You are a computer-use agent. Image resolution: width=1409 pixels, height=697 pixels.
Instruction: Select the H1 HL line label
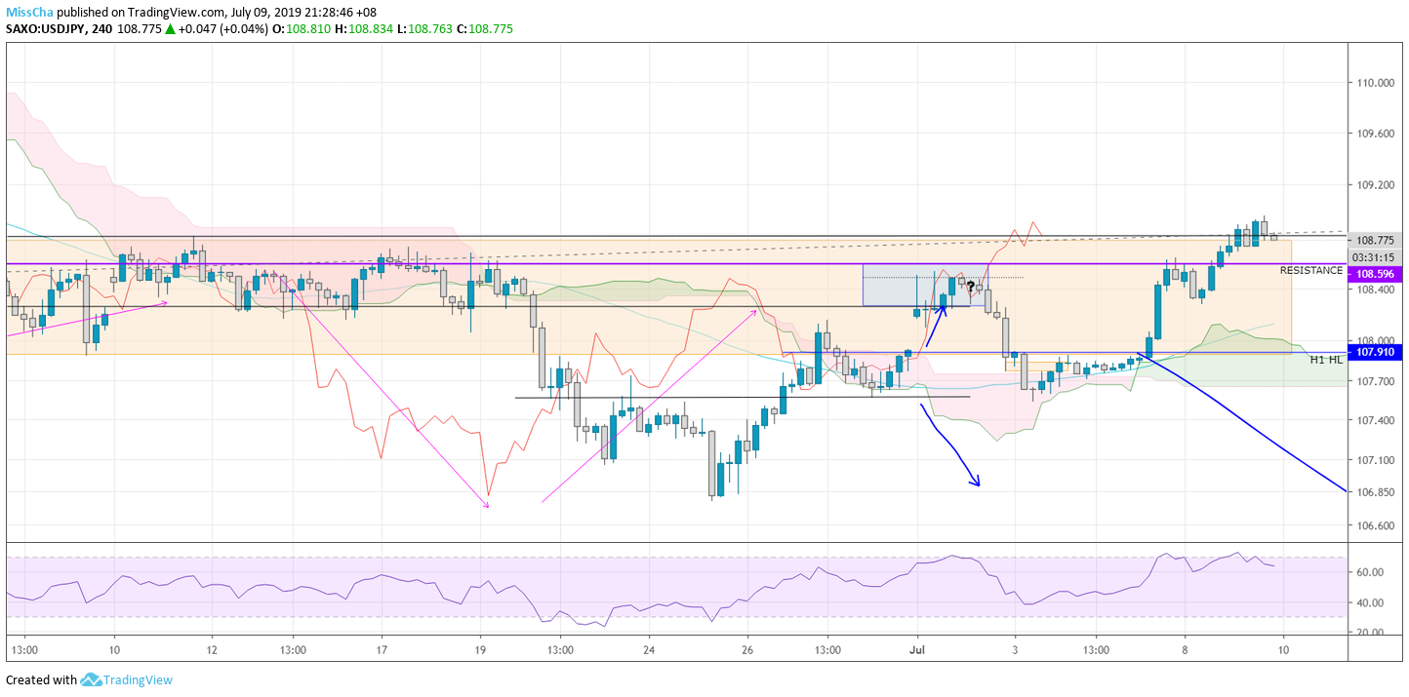pos(1326,360)
